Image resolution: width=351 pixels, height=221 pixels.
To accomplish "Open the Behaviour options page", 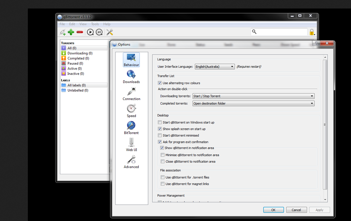I will coord(131,60).
